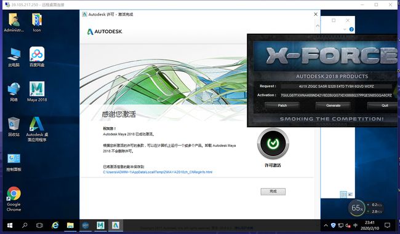Select the This PC (此电脑) desktop icon
Viewport: 400px width, 234px height.
14,57
